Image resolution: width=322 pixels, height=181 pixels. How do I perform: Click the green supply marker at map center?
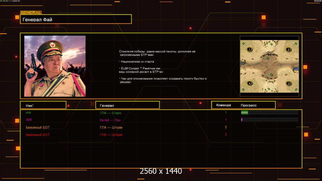coord(272,75)
